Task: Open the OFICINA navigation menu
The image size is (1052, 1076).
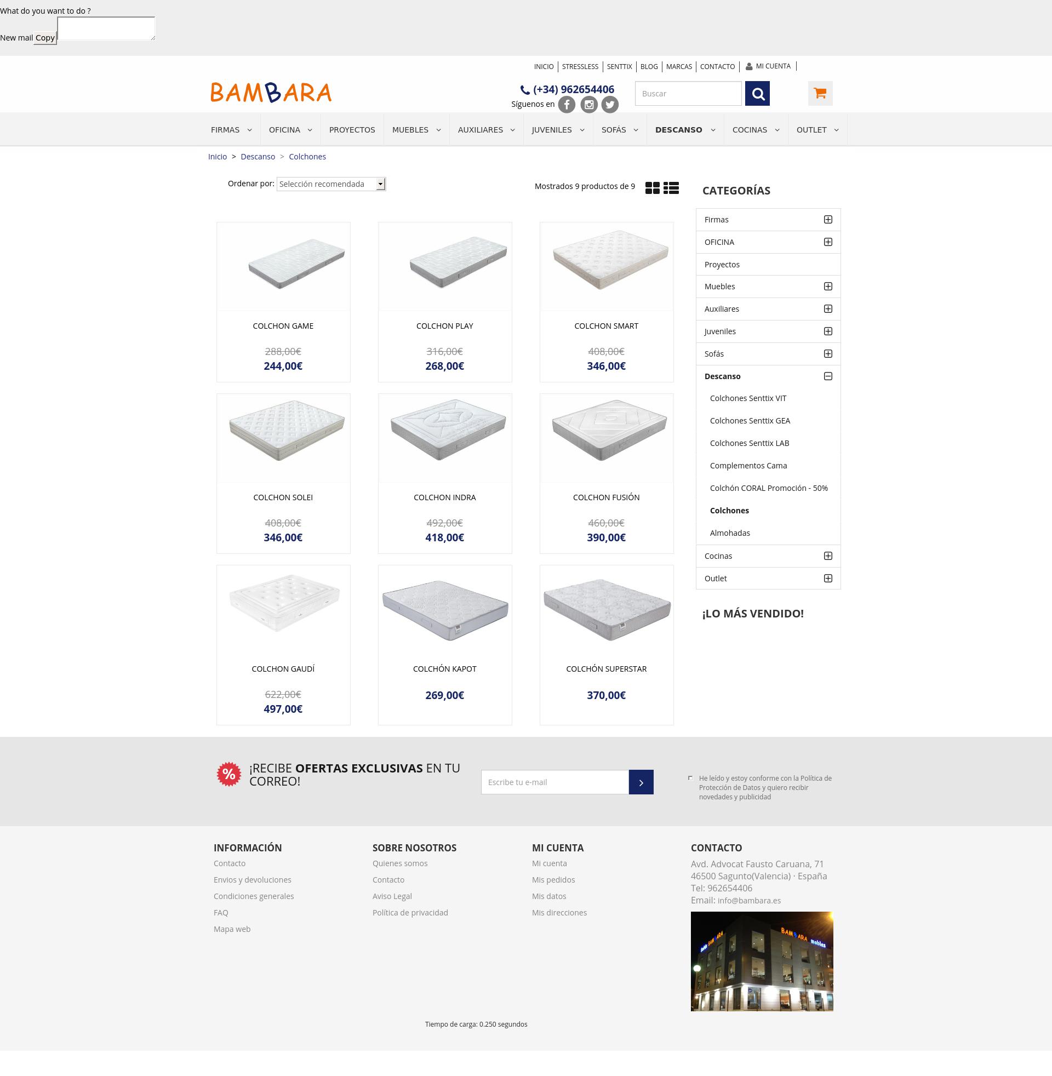Action: click(x=290, y=130)
